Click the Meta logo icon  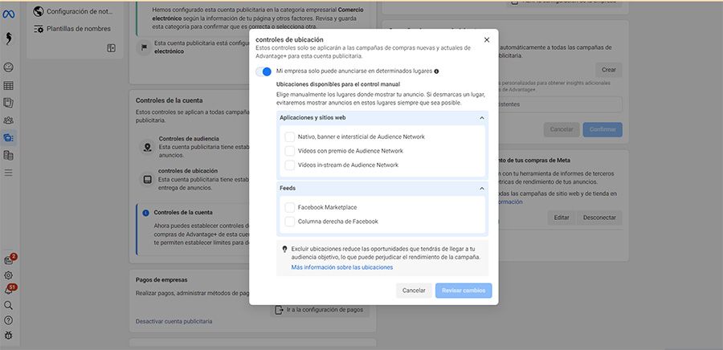coord(8,14)
